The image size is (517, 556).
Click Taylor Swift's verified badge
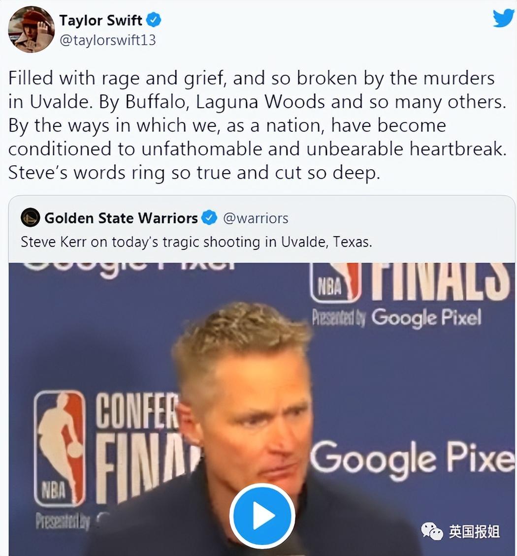coord(154,20)
